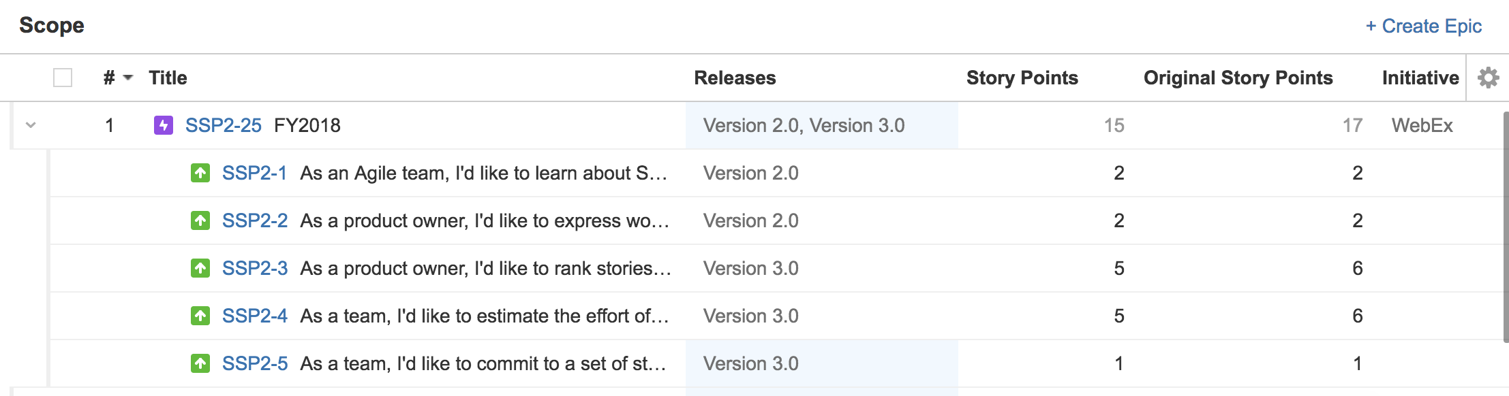Open the column settings gear icon
The width and height of the screenshot is (1509, 396).
click(1488, 78)
